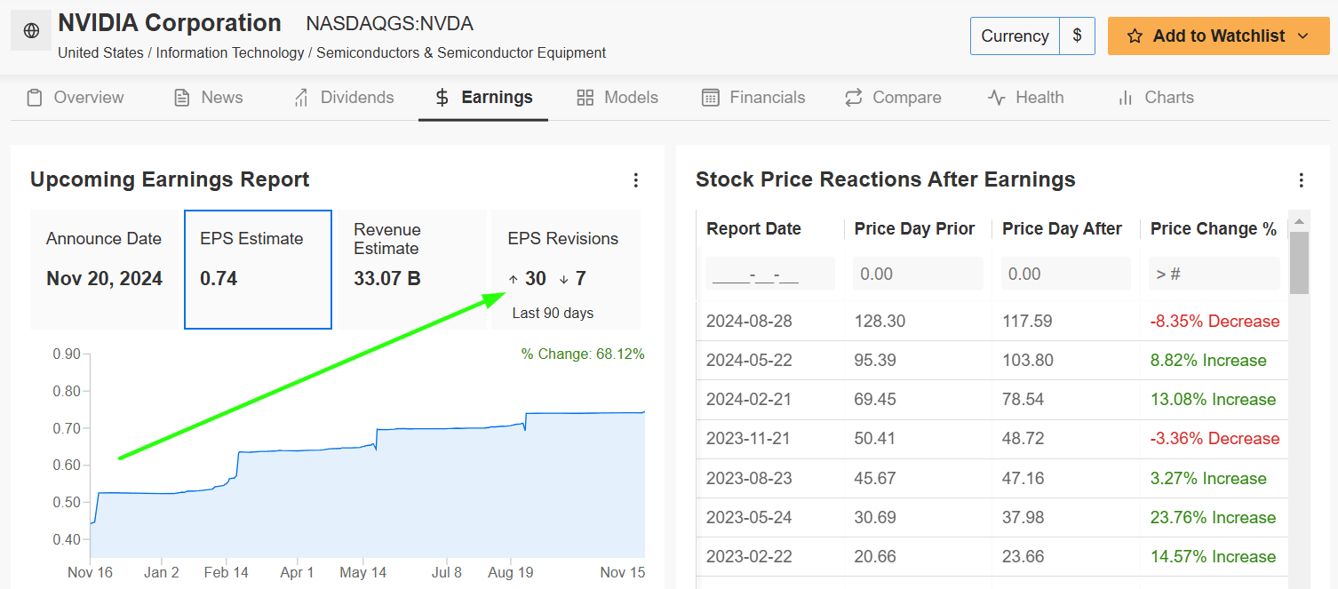Click the 103.80 price day after cell

[1066, 361]
